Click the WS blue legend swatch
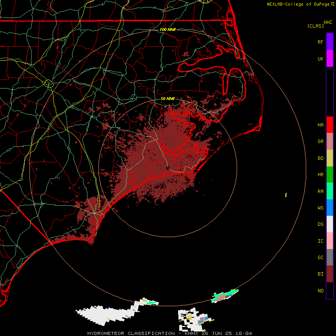Viewport: 336px width, 336px height. [330, 208]
